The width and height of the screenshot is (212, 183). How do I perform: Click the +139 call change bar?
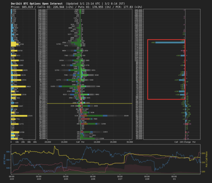pos(182,91)
